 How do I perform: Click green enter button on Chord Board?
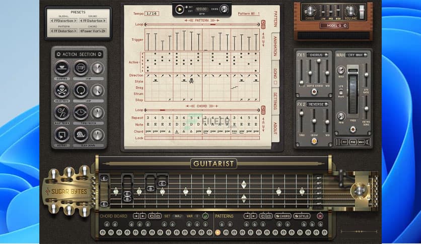click(x=205, y=216)
